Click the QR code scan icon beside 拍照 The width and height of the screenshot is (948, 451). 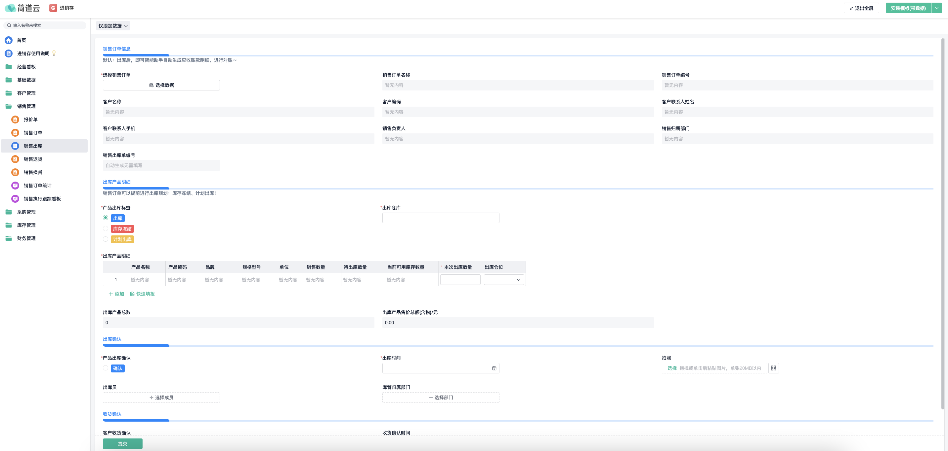click(773, 368)
